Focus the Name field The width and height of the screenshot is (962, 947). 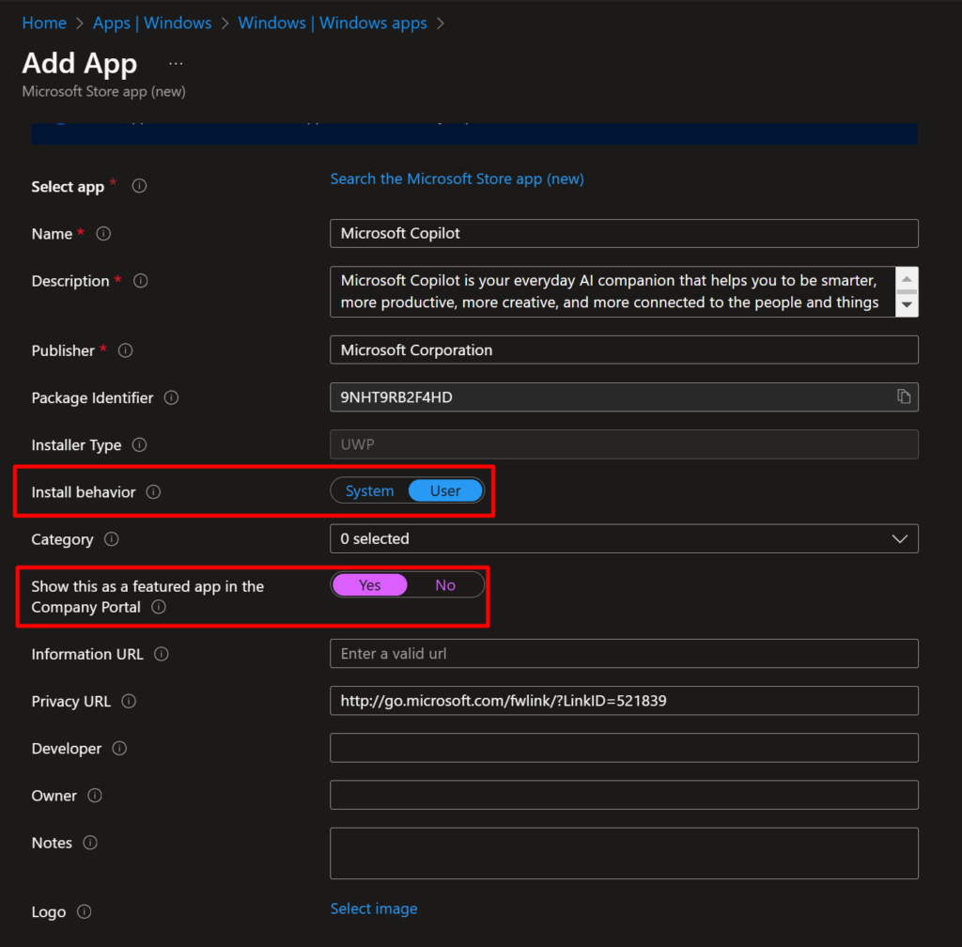pos(624,233)
